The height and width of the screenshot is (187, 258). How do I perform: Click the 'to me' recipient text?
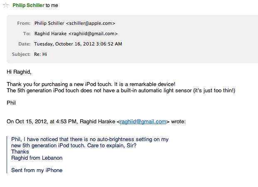(x=52, y=5)
